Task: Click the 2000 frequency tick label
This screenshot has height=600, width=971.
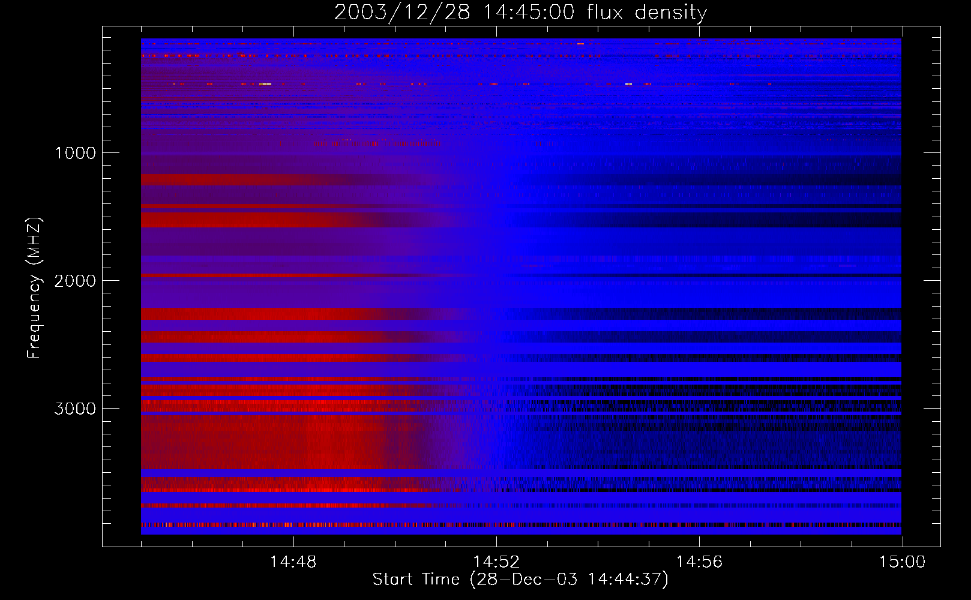Action: pos(76,281)
